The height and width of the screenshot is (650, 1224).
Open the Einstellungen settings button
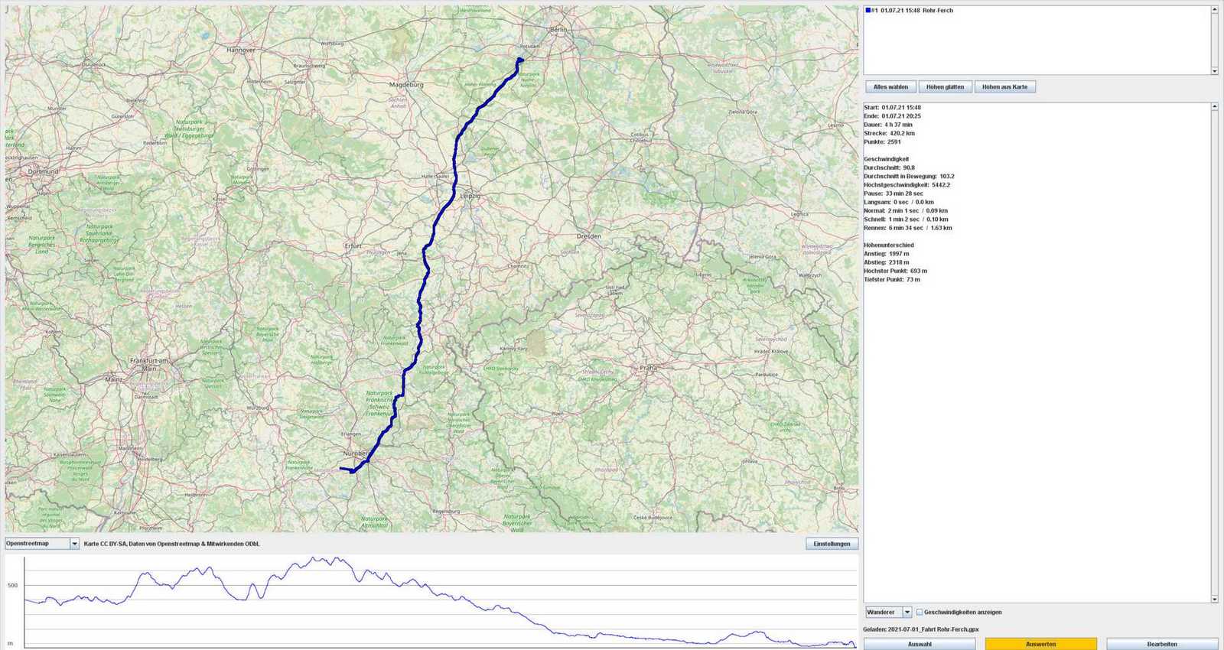tap(832, 544)
